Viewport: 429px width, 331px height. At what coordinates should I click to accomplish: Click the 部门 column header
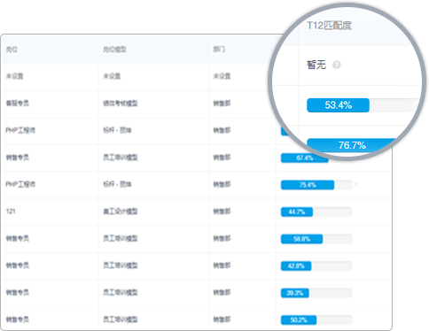pos(219,50)
